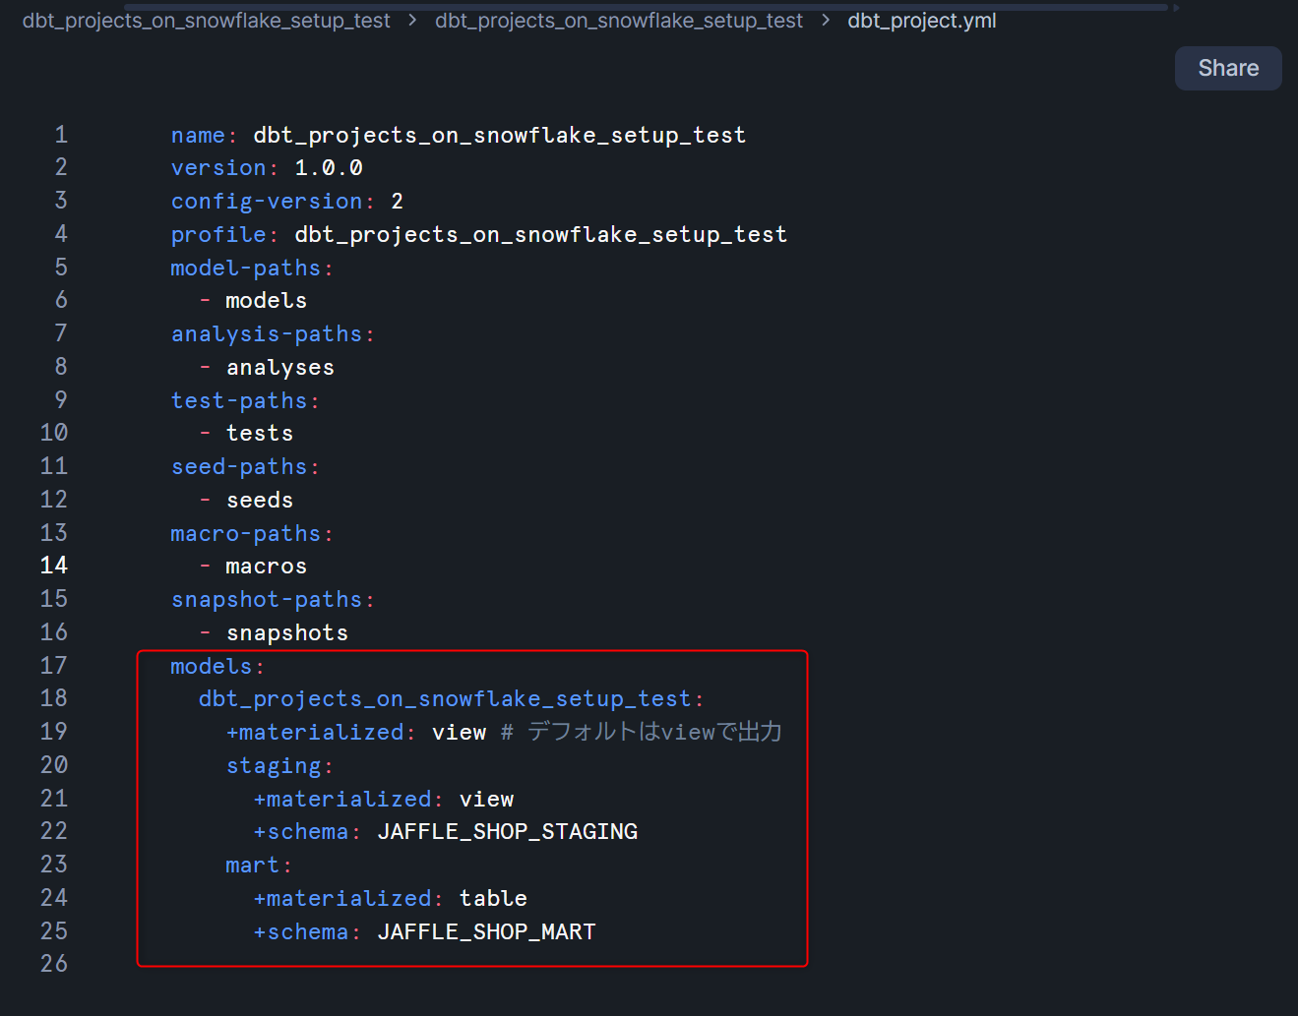Image resolution: width=1298 pixels, height=1016 pixels.
Task: Click line number 17 beside models
Action: click(x=54, y=666)
